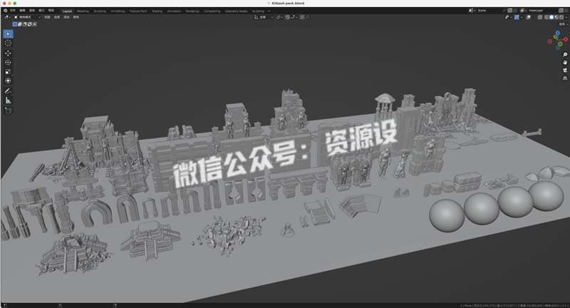Set selection mode to Intersect (fifth icon)
Screen dimensions: 570x308
pyautogui.click(x=34, y=24)
